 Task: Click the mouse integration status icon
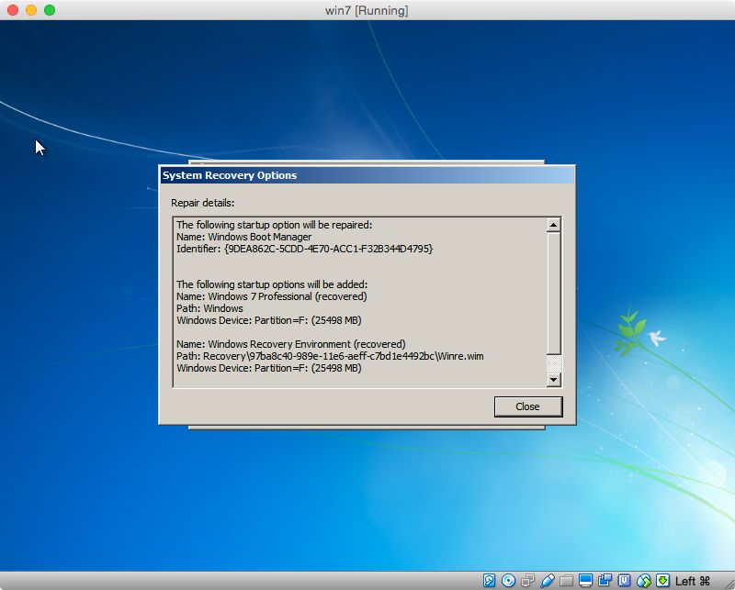coord(641,580)
